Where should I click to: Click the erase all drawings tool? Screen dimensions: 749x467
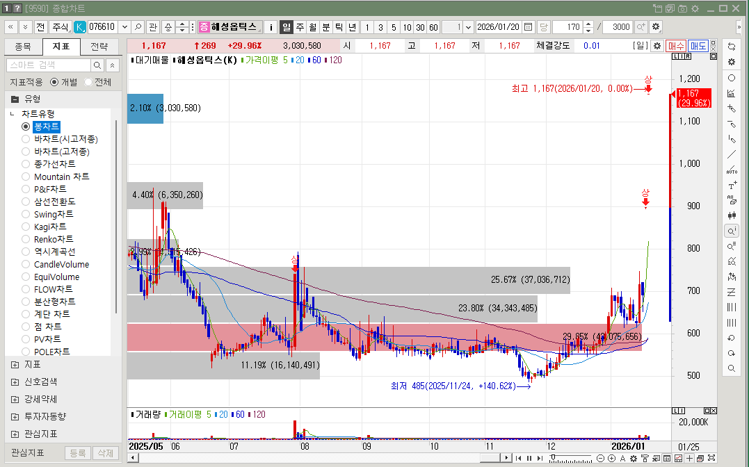(732, 200)
